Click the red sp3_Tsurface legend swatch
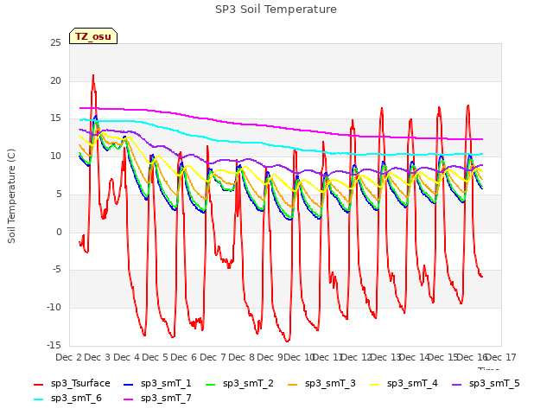 click(x=38, y=384)
